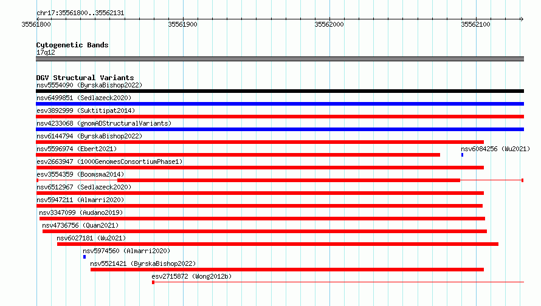This screenshot has width=541, height=306.
Task: Click esv2715872 (Wong2012b) label
Action: [191, 276]
